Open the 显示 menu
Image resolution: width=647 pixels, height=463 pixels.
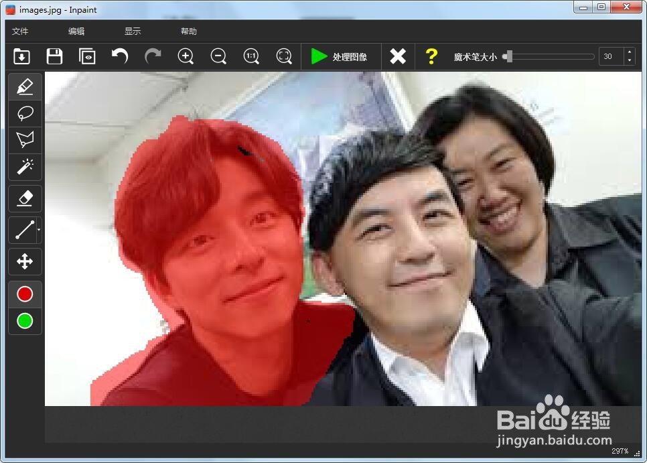(133, 31)
